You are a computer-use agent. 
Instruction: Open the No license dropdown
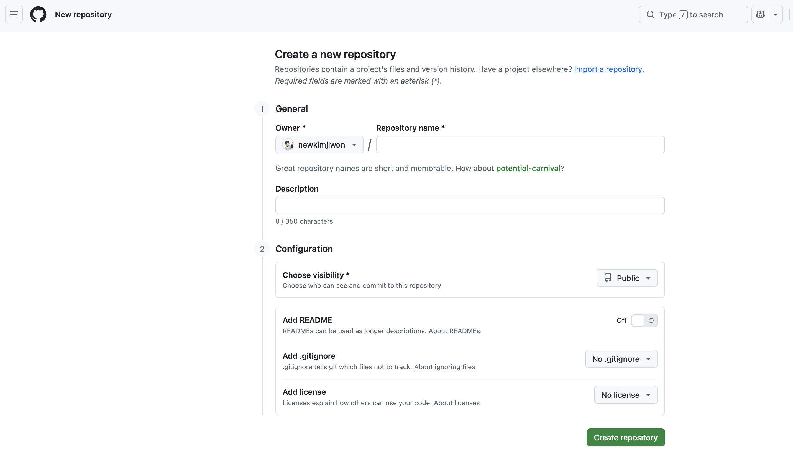point(626,395)
